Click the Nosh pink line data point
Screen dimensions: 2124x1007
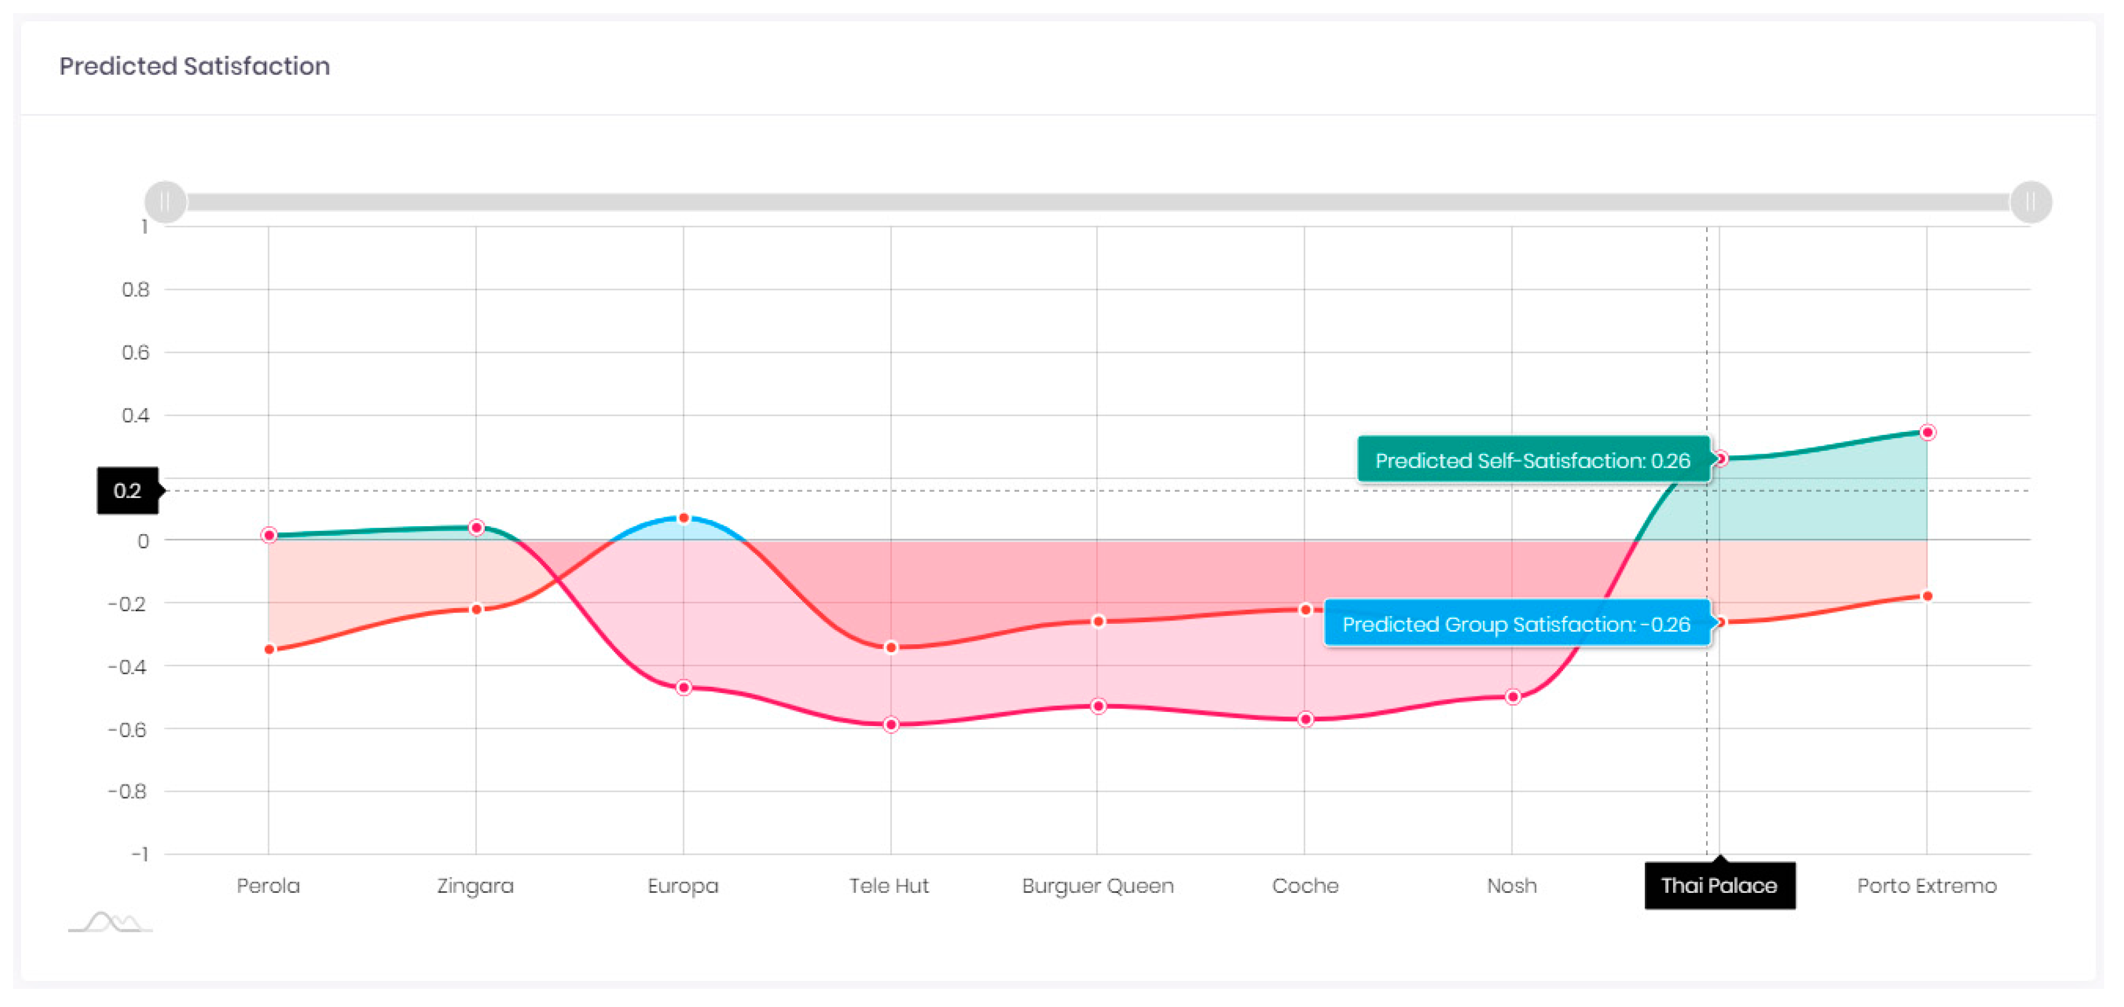[x=1512, y=697]
